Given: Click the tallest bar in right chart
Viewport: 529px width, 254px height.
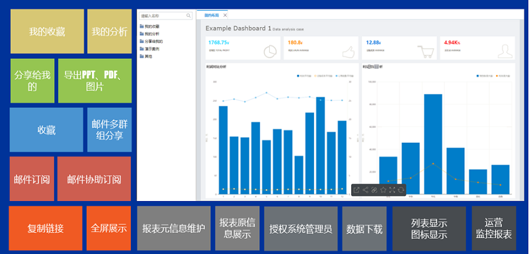Looking at the screenshot, I should 433,144.
